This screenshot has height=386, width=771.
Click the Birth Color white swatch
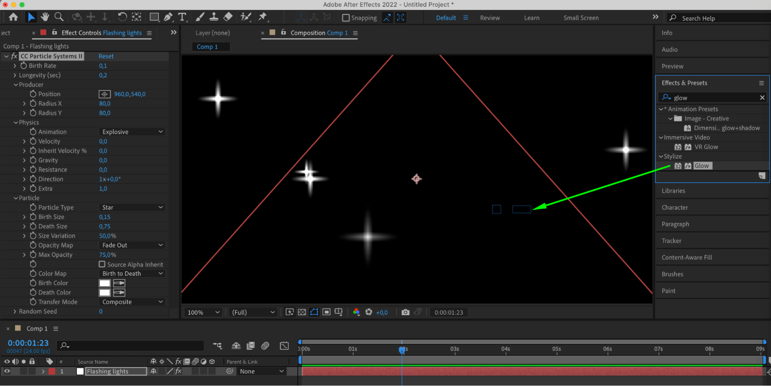105,283
